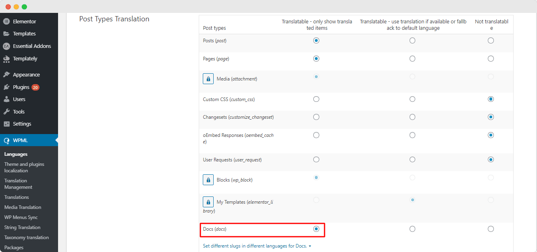Screen dimensions: 537x252
Task: Click the Docs (docs) highlighted row
Action: tap(262, 229)
